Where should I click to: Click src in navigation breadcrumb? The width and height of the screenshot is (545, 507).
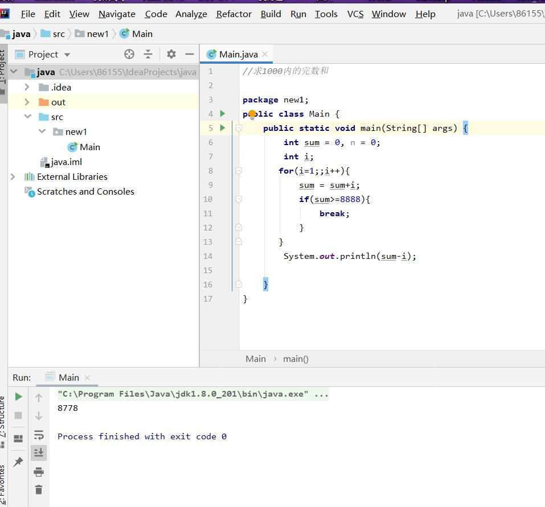click(53, 34)
